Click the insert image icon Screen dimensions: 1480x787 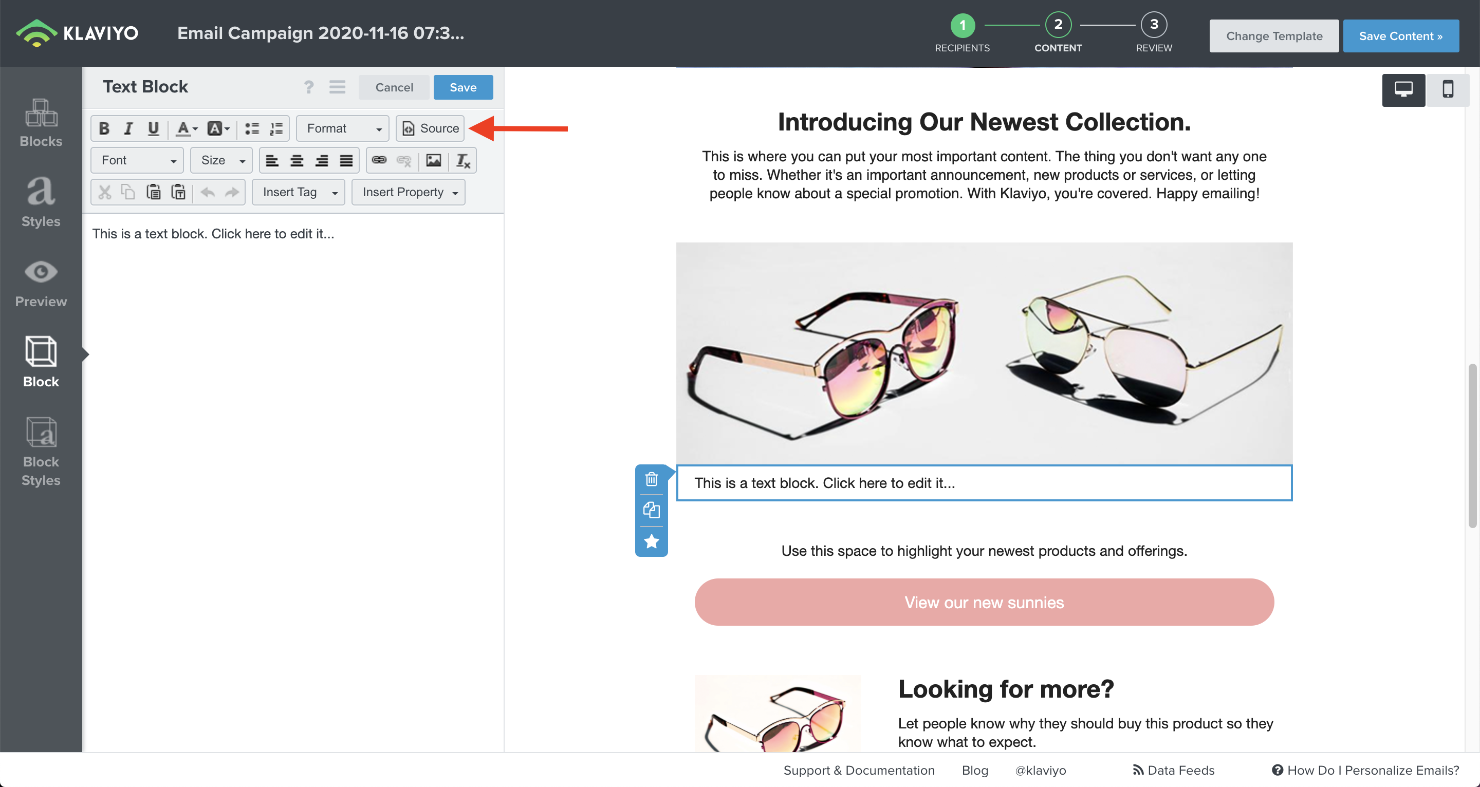coord(433,160)
